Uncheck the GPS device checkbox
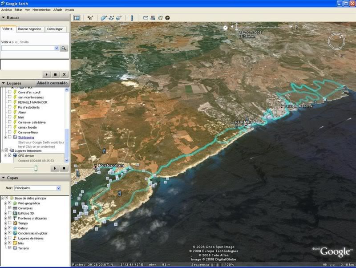Viewport: 356px width, 268px height. (x=9, y=155)
